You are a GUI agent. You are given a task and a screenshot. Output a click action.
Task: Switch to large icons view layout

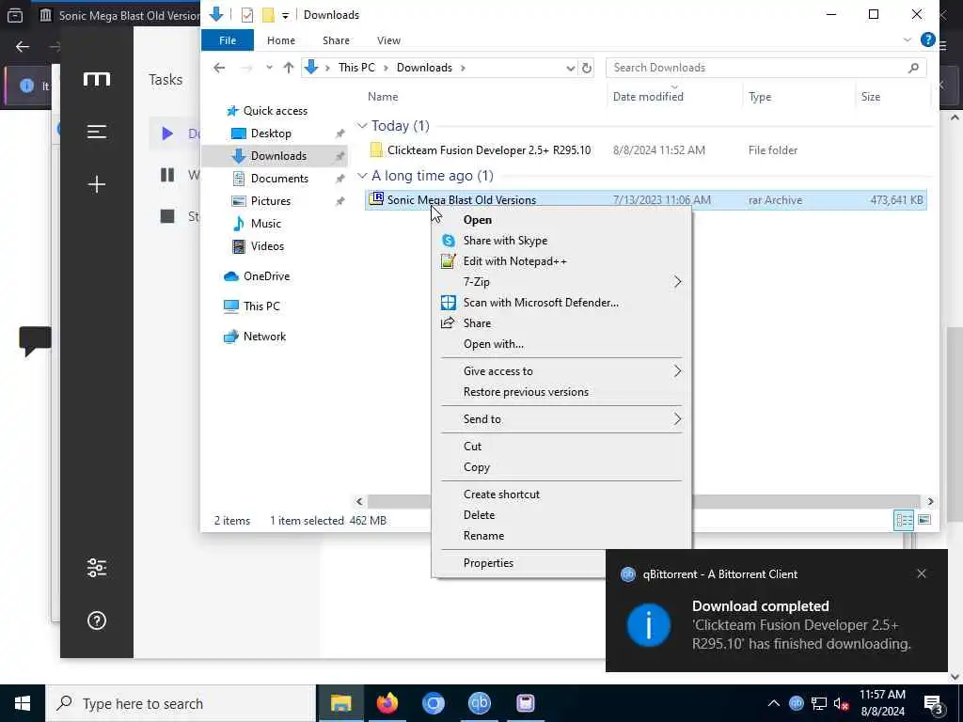tap(924, 521)
